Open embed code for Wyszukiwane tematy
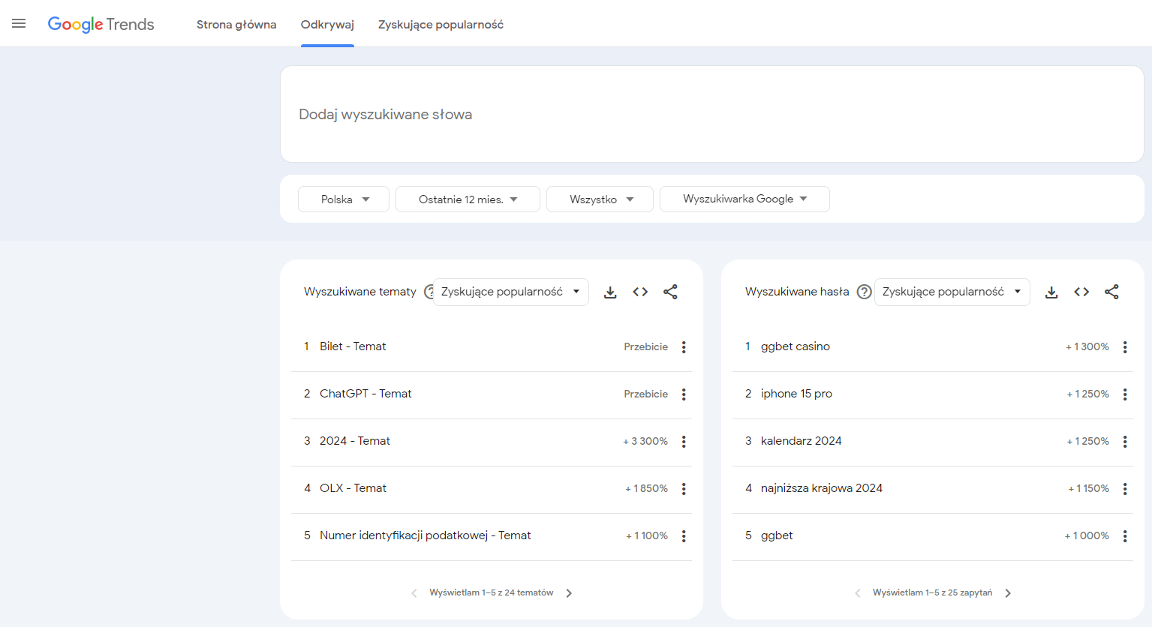Screen dimensions: 1152x627 640,292
